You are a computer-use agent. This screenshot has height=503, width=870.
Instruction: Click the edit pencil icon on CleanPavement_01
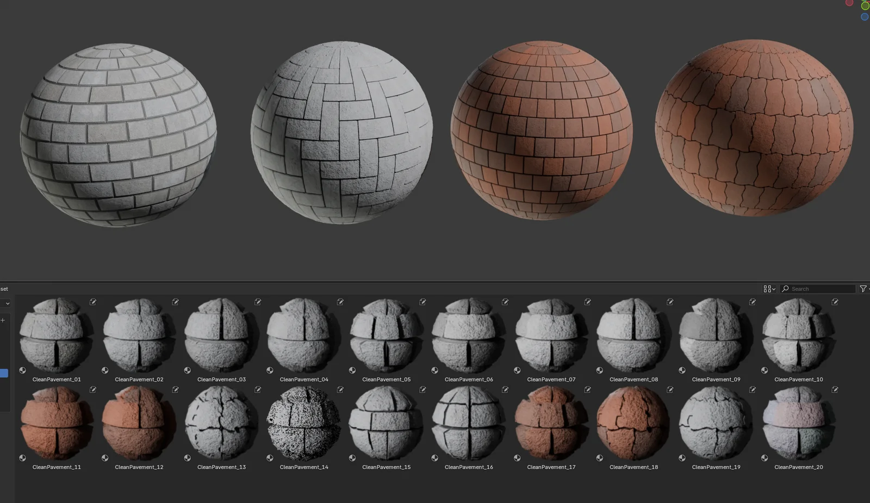[93, 302]
